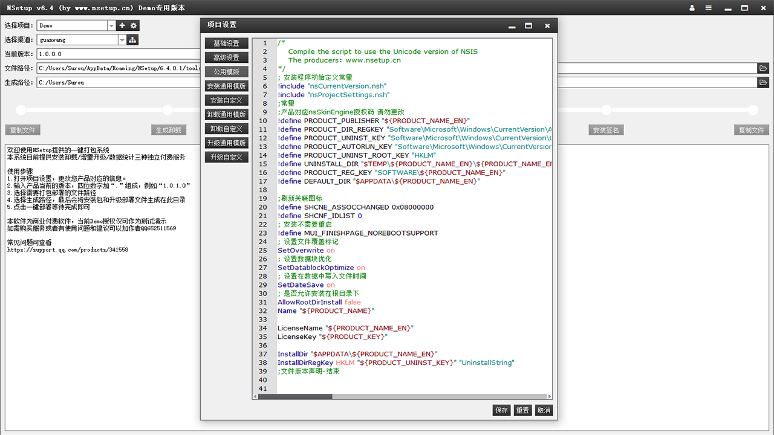Close the 项目设置 dialog with X
The width and height of the screenshot is (774, 435).
(x=547, y=25)
